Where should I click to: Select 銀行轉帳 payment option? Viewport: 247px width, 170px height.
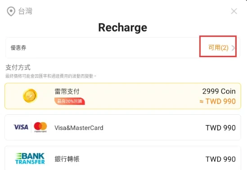[x=123, y=158]
